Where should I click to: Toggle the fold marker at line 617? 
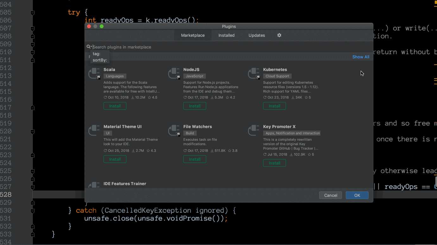click(32, 108)
